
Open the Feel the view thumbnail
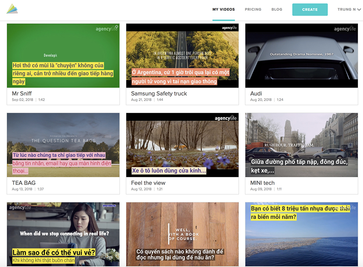click(x=182, y=145)
